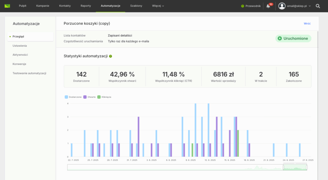Click the search magnifier icon
328x180 pixels.
(x=318, y=6)
